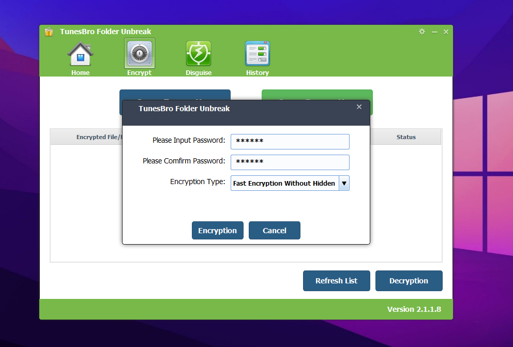Open the settings gear in the title bar

[x=422, y=32]
